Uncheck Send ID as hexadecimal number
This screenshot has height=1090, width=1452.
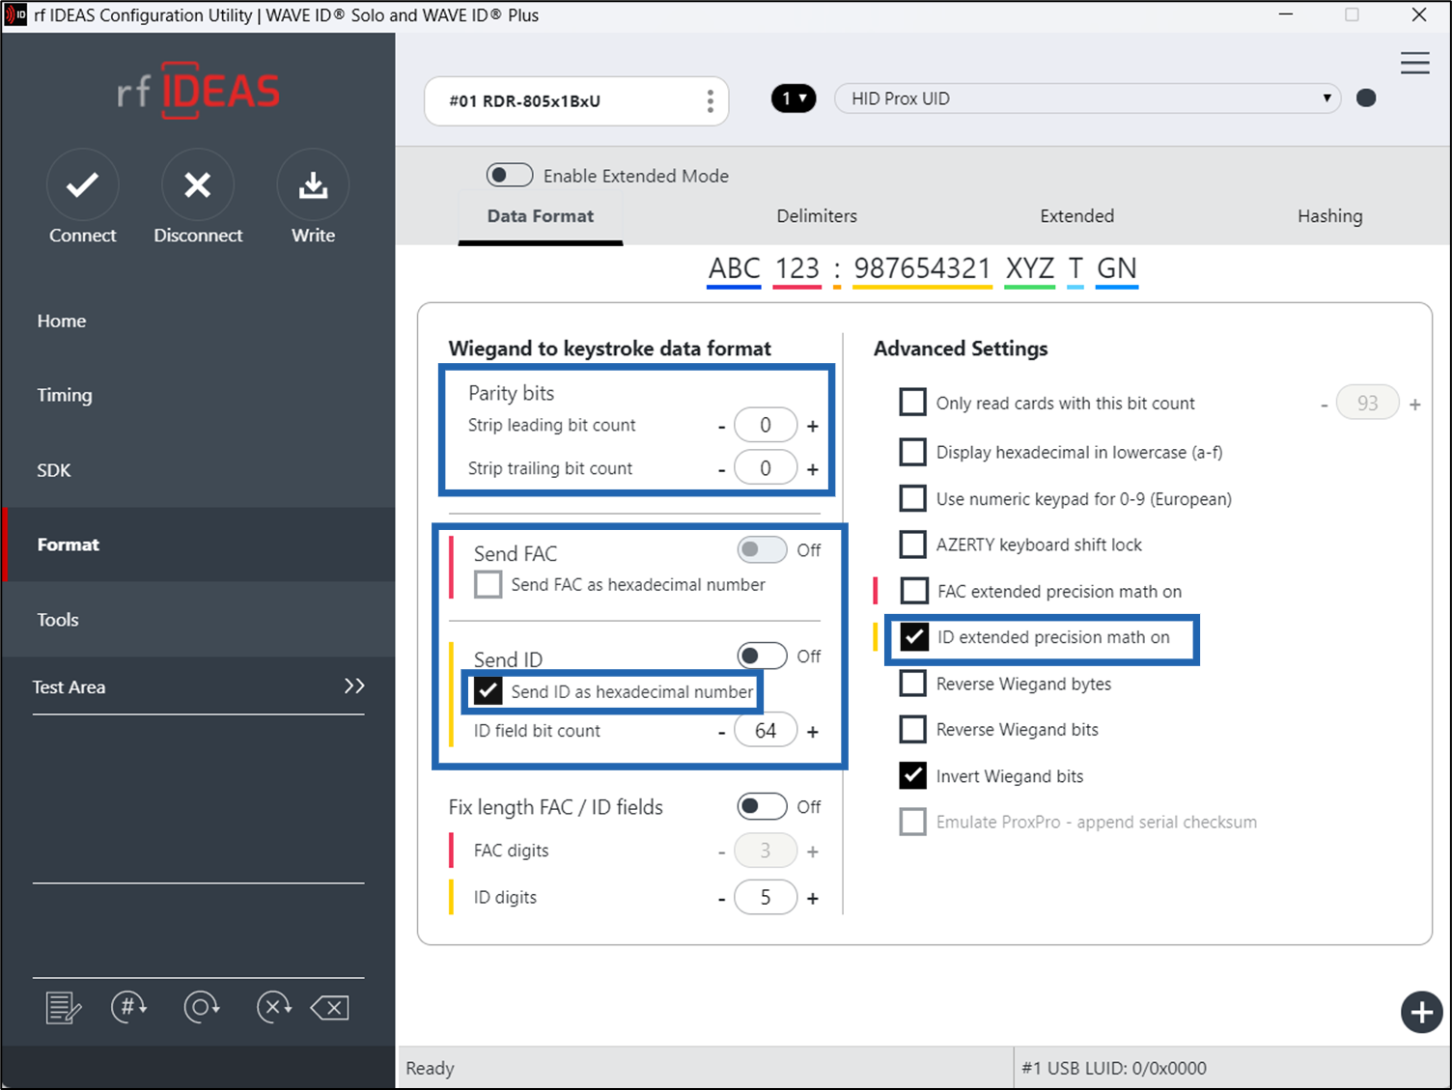coord(489,691)
